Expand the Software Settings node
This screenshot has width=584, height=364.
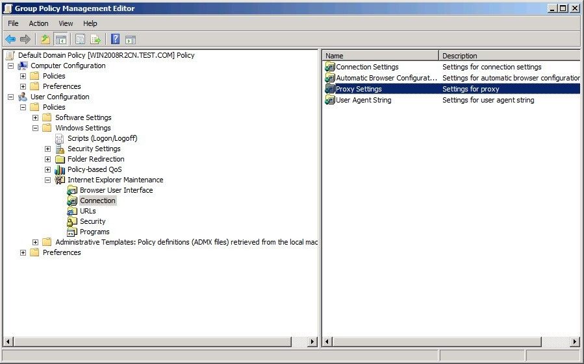coord(35,117)
